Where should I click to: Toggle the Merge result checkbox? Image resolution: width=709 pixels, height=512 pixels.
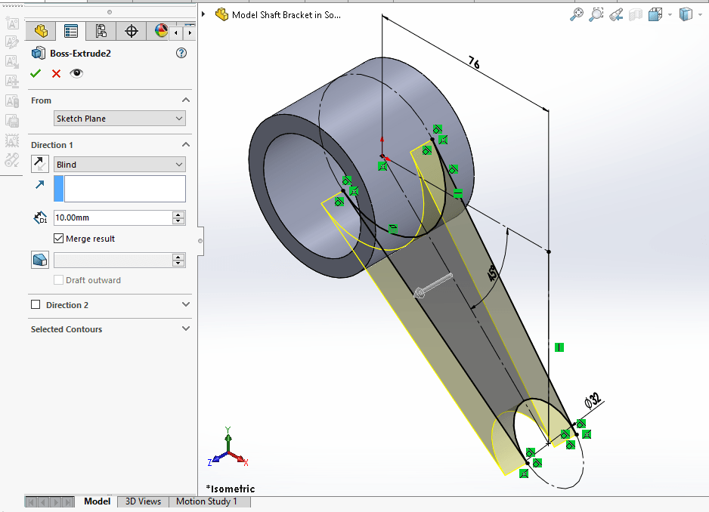click(x=59, y=238)
